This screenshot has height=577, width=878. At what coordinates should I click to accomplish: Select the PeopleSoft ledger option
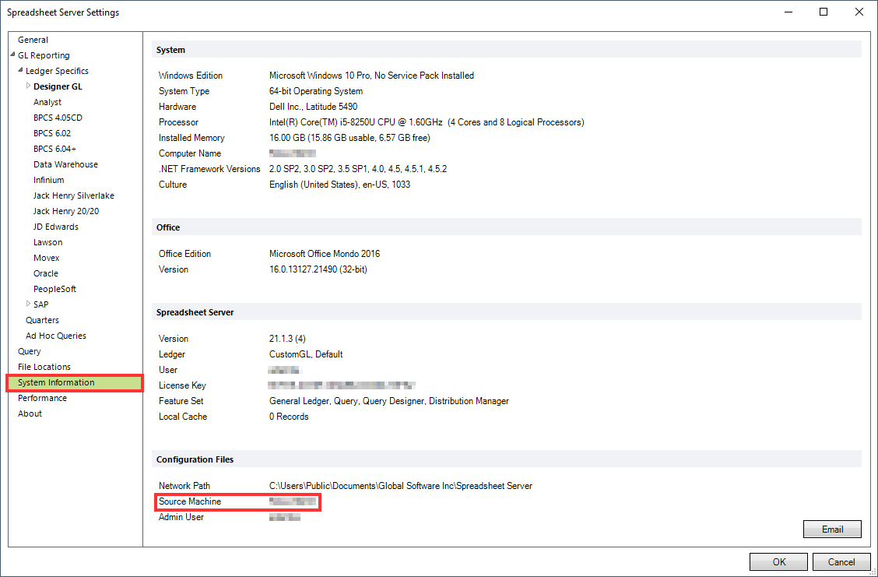click(x=54, y=289)
